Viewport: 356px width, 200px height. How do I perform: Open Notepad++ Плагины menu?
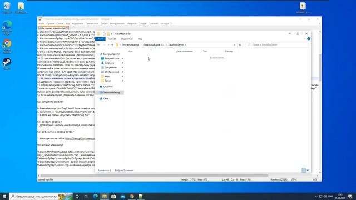(x=153, y=23)
